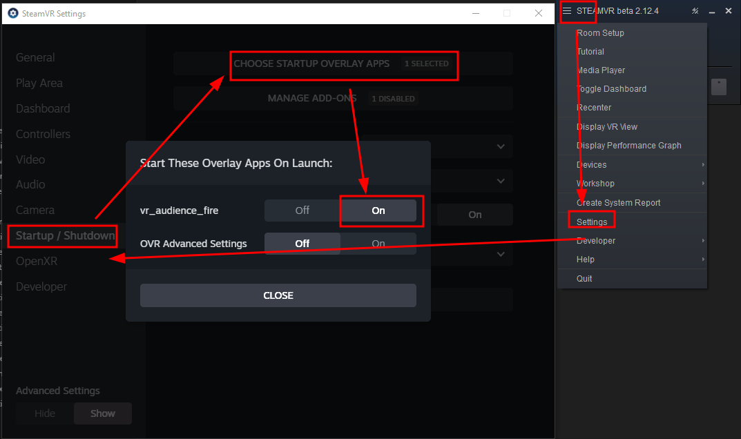Open the Startup / Shutdown settings section

62,235
